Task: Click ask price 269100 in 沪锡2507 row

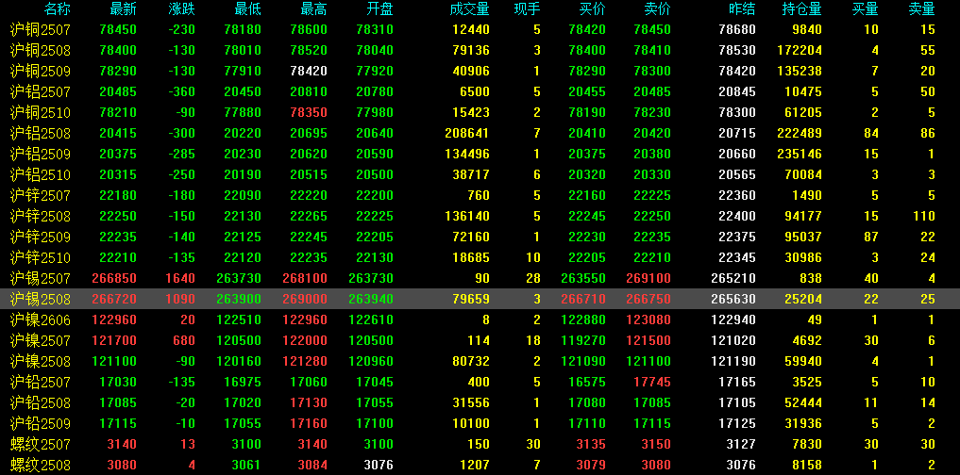Action: click(x=648, y=278)
